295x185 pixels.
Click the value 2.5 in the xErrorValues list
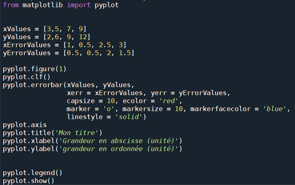[x=105, y=45]
